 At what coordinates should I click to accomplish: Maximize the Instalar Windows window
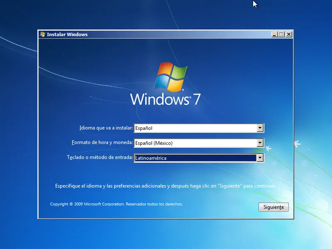281,34
